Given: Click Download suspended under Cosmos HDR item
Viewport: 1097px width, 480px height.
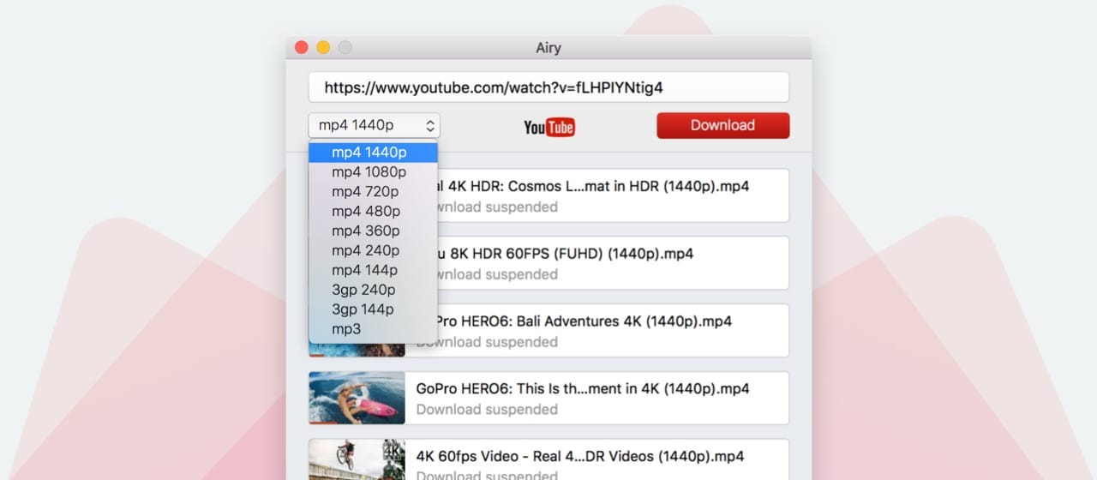Looking at the screenshot, I should coord(498,207).
